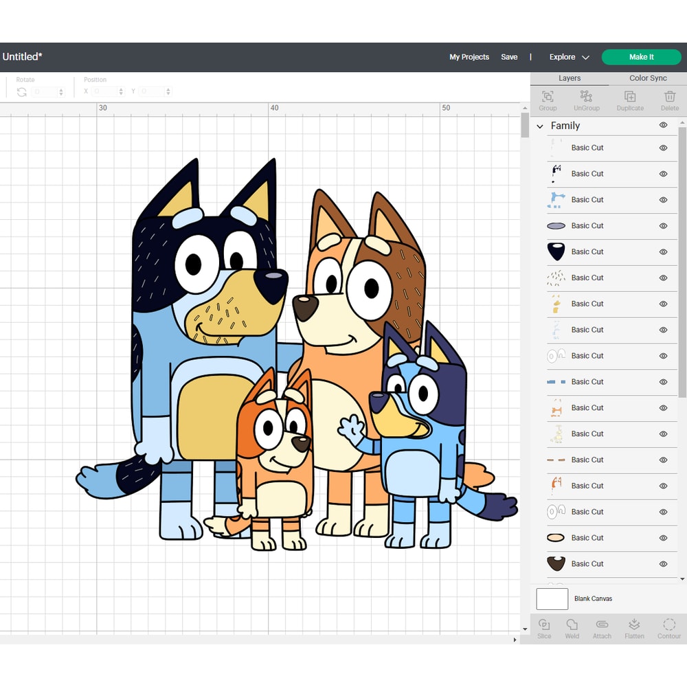Open the Explore dropdown menu
The width and height of the screenshot is (687, 687).
click(568, 57)
